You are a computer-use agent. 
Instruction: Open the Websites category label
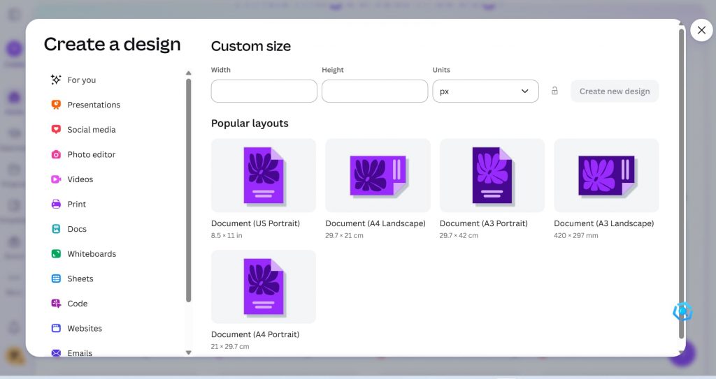(x=85, y=328)
